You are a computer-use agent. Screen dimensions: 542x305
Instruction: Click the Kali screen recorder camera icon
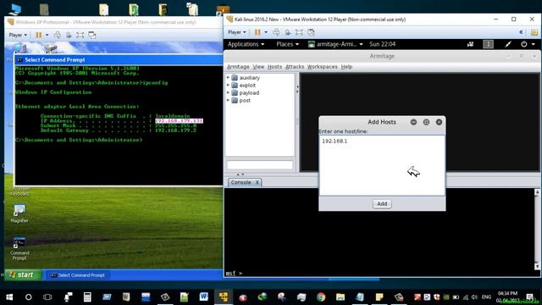pos(471,44)
